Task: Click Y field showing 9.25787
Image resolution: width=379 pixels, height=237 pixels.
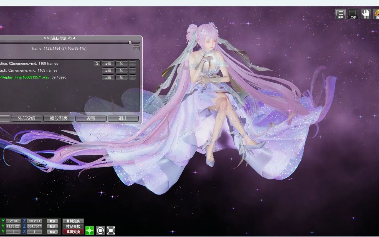Action: [13, 221]
